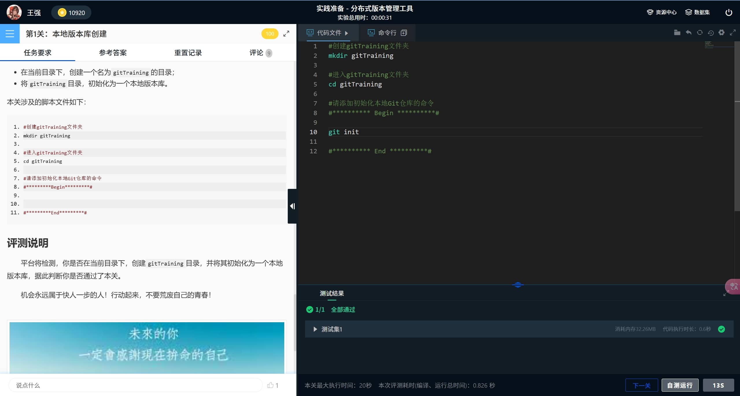The height and width of the screenshot is (396, 740).
Task: Click 'cd gitTraining' on editor line 5
Action: point(355,84)
